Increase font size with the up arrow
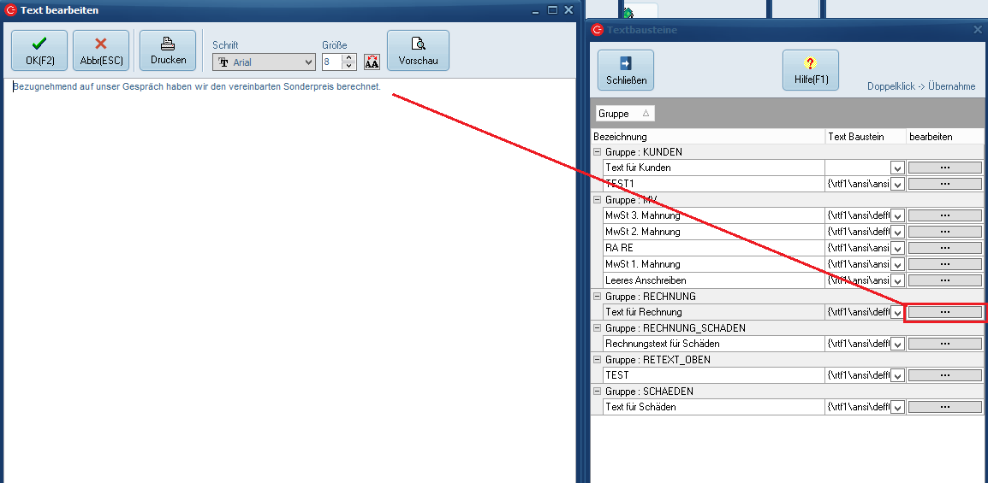This screenshot has width=988, height=483. (x=349, y=58)
